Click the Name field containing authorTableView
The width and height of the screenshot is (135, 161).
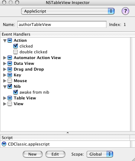pyautogui.click(x=62, y=24)
